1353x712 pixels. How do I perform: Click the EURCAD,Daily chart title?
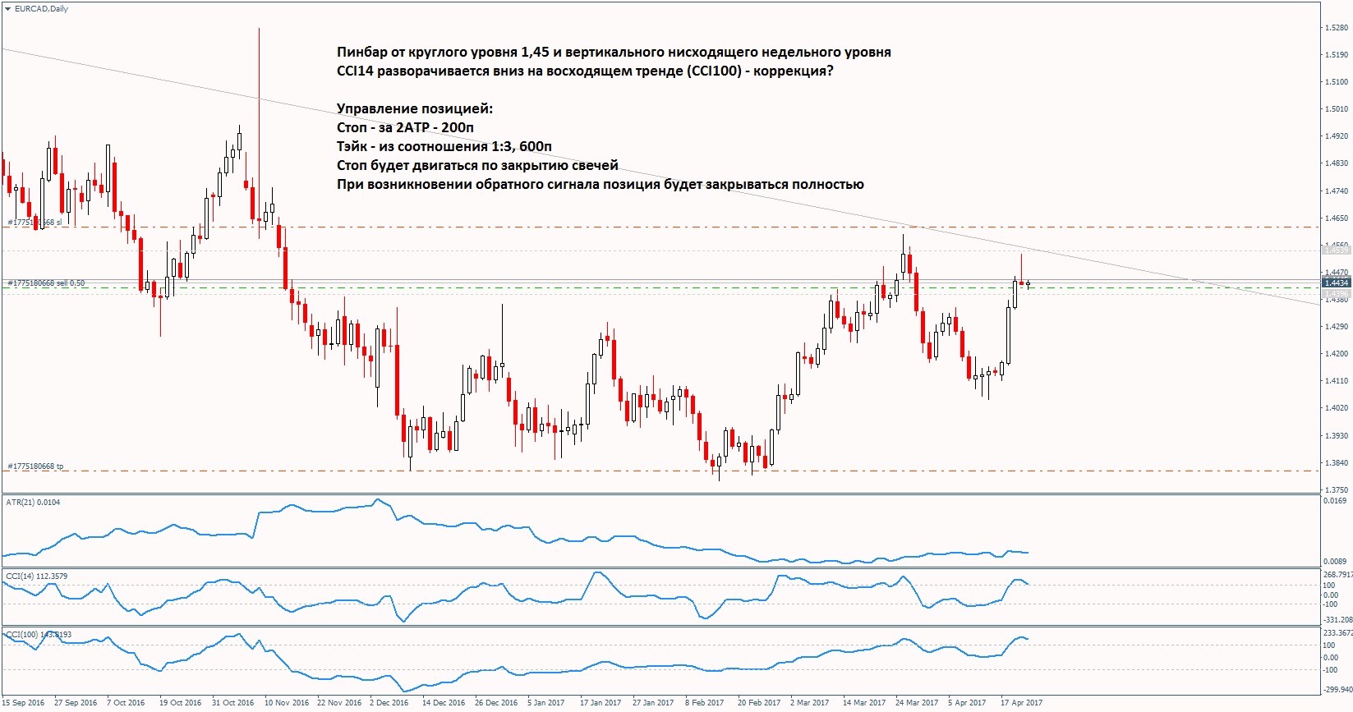click(42, 8)
